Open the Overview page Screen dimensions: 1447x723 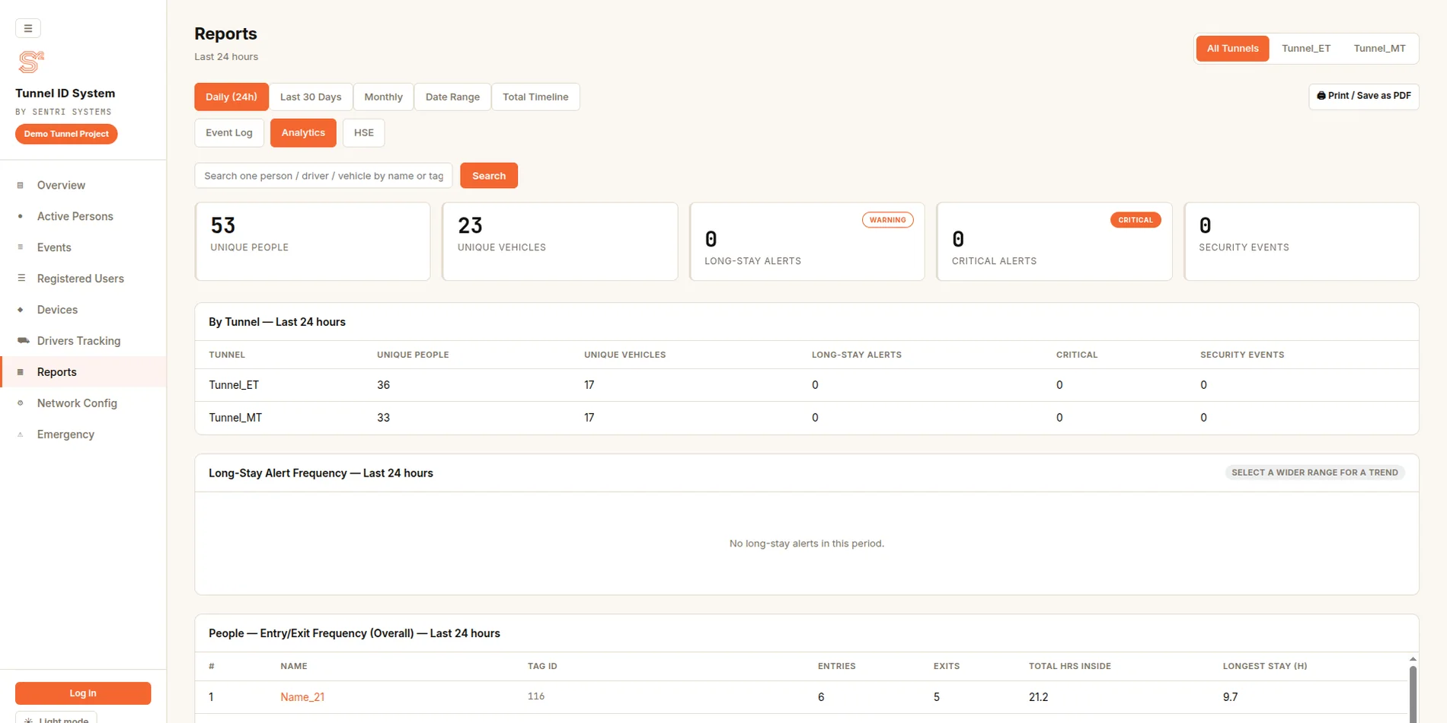(x=83, y=185)
